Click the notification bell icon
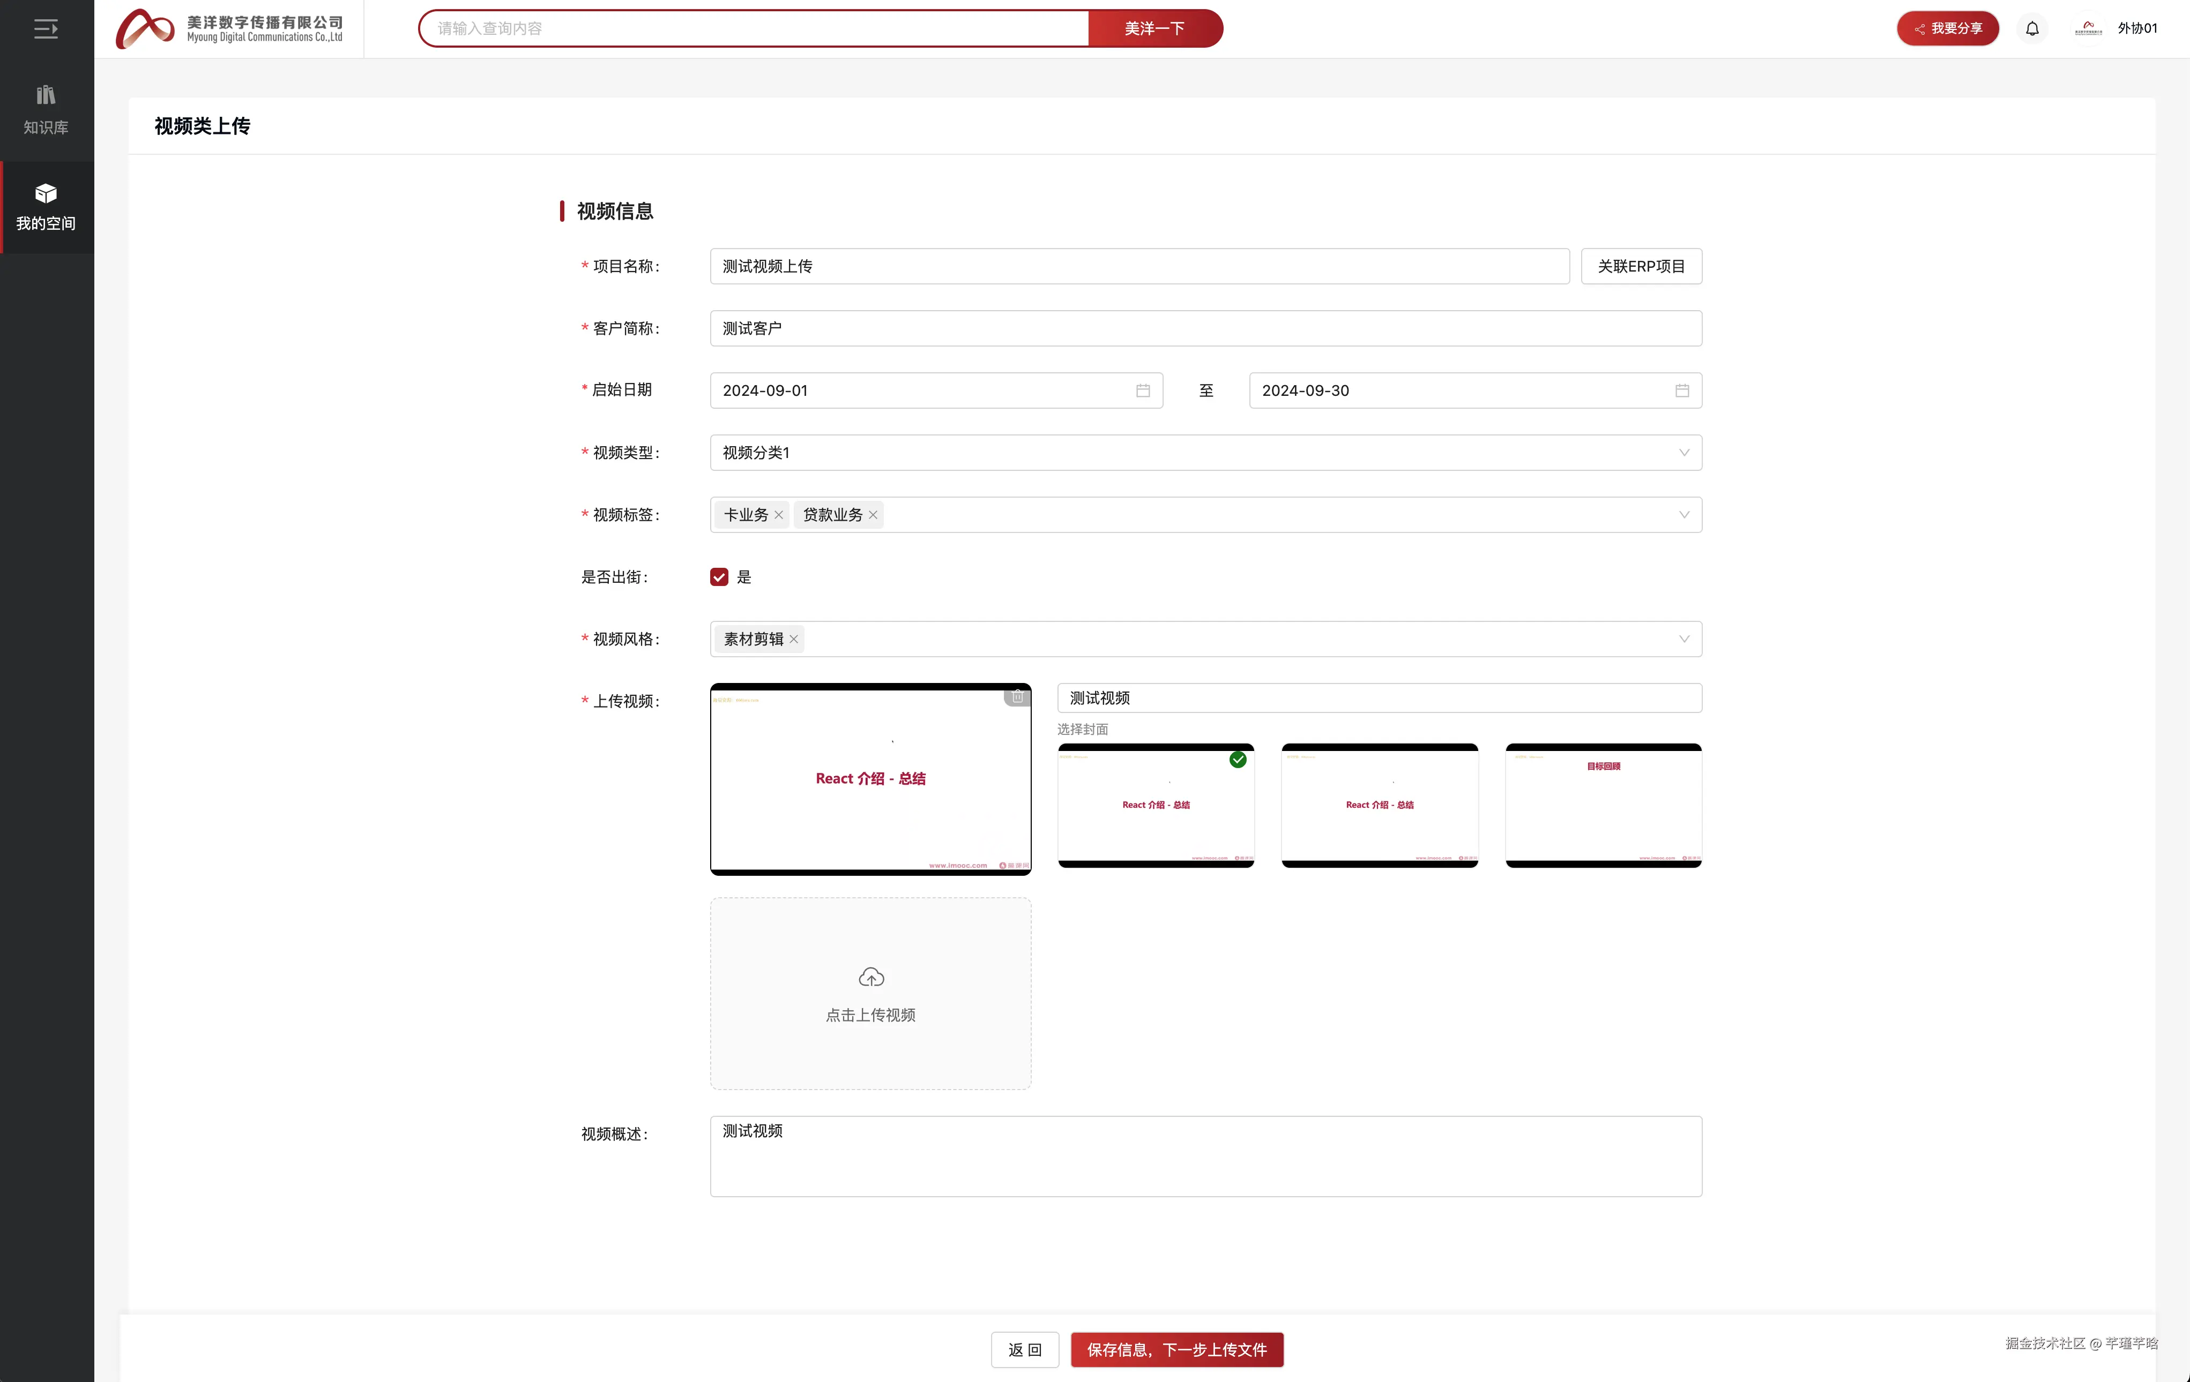Screen dimensions: 2190x1382 point(2032,29)
